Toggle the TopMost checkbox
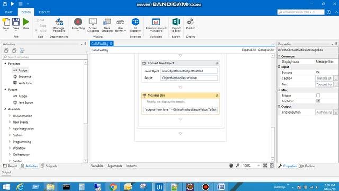Image resolution: width=339 pixels, height=191 pixels. tap(318, 101)
